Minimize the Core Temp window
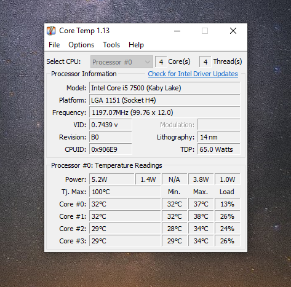The height and width of the screenshot is (287, 291). pos(177,31)
